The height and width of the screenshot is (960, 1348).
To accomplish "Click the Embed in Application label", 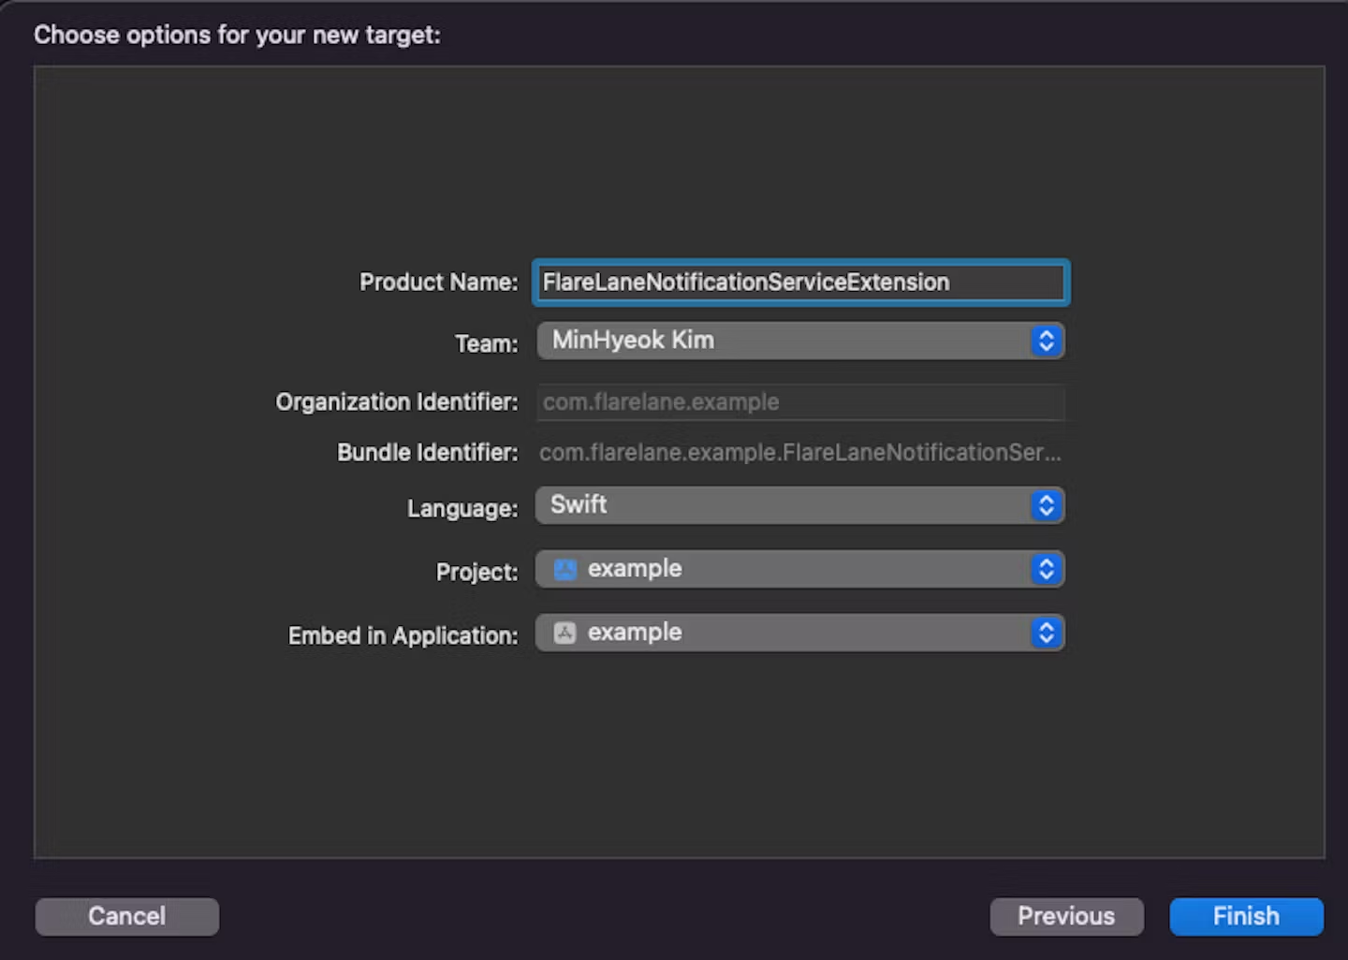I will 403,635.
